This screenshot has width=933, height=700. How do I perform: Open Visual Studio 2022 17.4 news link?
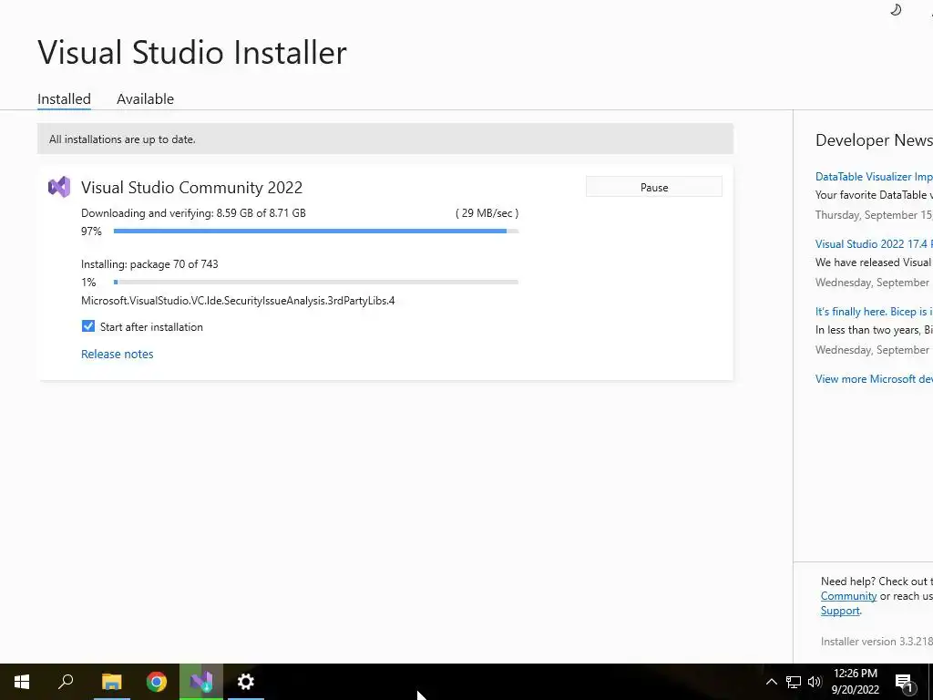pos(874,243)
